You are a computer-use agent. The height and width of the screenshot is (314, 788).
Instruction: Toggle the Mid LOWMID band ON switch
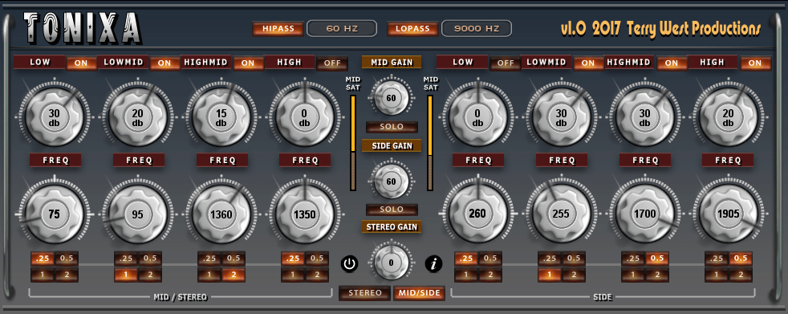point(165,63)
